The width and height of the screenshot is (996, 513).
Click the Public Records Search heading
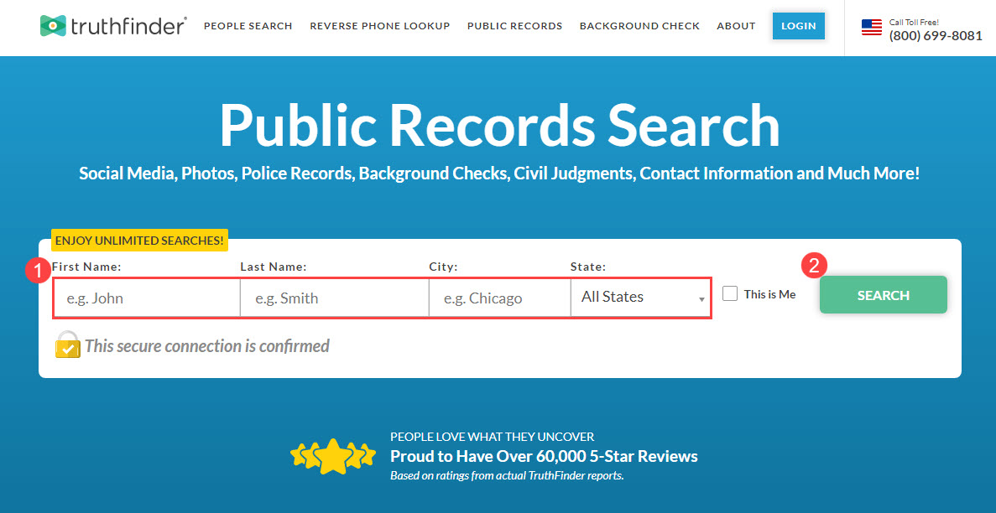[499, 124]
